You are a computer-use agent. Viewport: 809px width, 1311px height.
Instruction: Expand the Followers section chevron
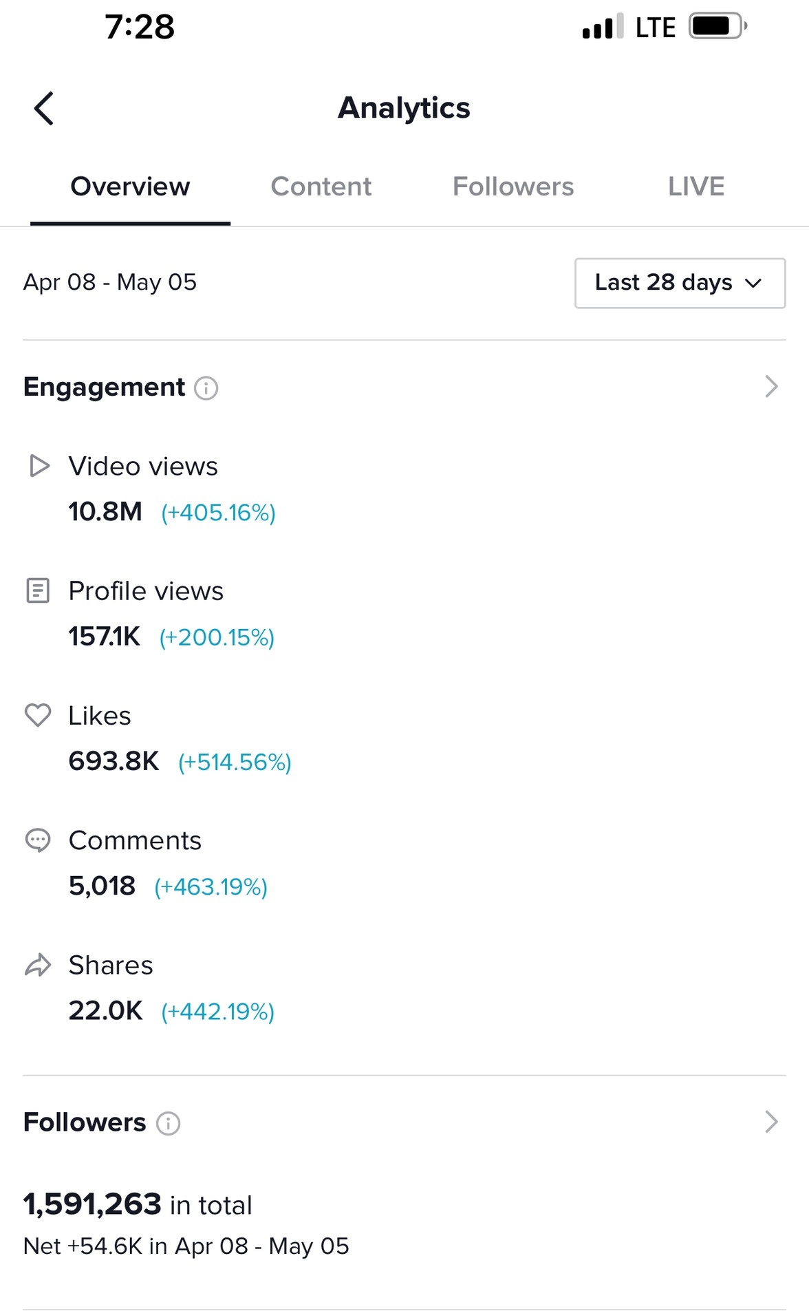point(771,1122)
